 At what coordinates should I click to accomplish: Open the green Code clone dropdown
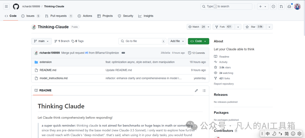pos(199,41)
